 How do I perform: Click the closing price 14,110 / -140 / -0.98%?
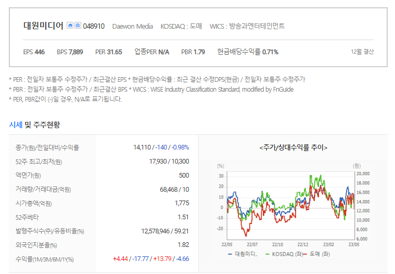(161, 147)
